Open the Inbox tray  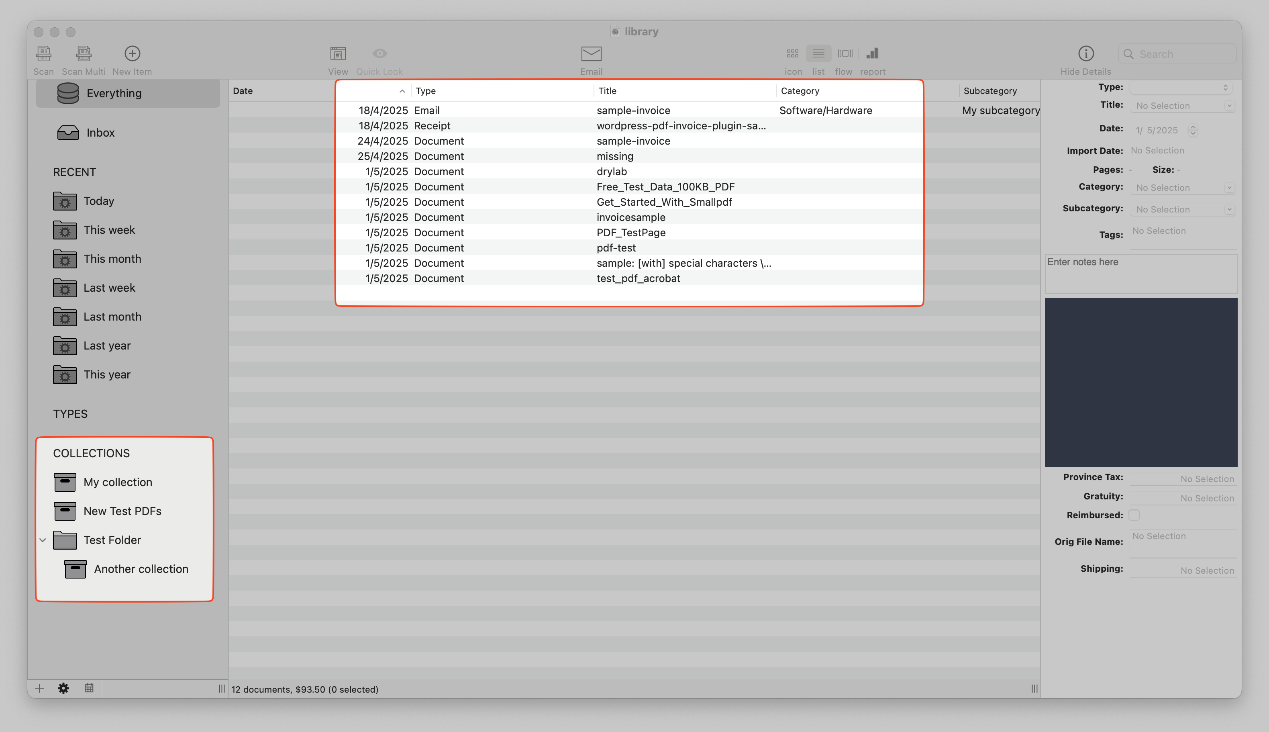pyautogui.click(x=68, y=133)
